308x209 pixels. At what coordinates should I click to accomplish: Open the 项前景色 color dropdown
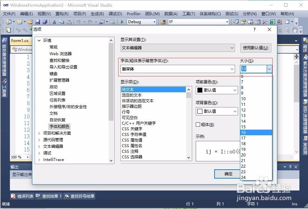[x=235, y=90]
